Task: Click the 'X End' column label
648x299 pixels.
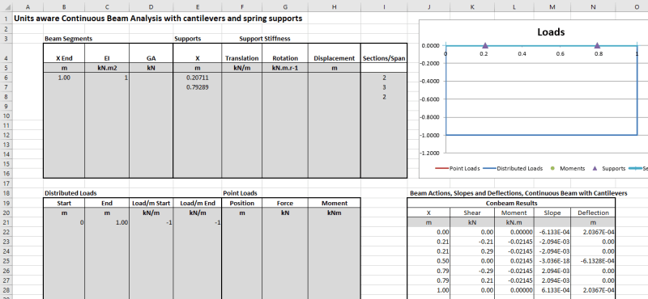Action: click(64, 58)
